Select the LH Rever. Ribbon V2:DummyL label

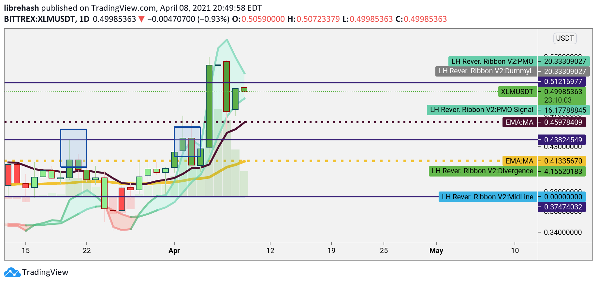click(486, 71)
